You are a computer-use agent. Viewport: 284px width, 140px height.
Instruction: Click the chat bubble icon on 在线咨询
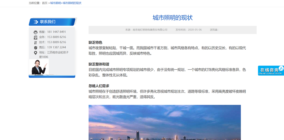(281, 68)
